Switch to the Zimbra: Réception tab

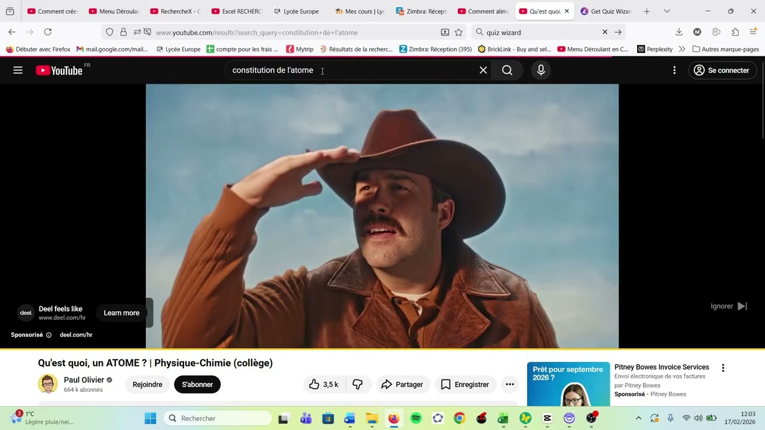(420, 11)
